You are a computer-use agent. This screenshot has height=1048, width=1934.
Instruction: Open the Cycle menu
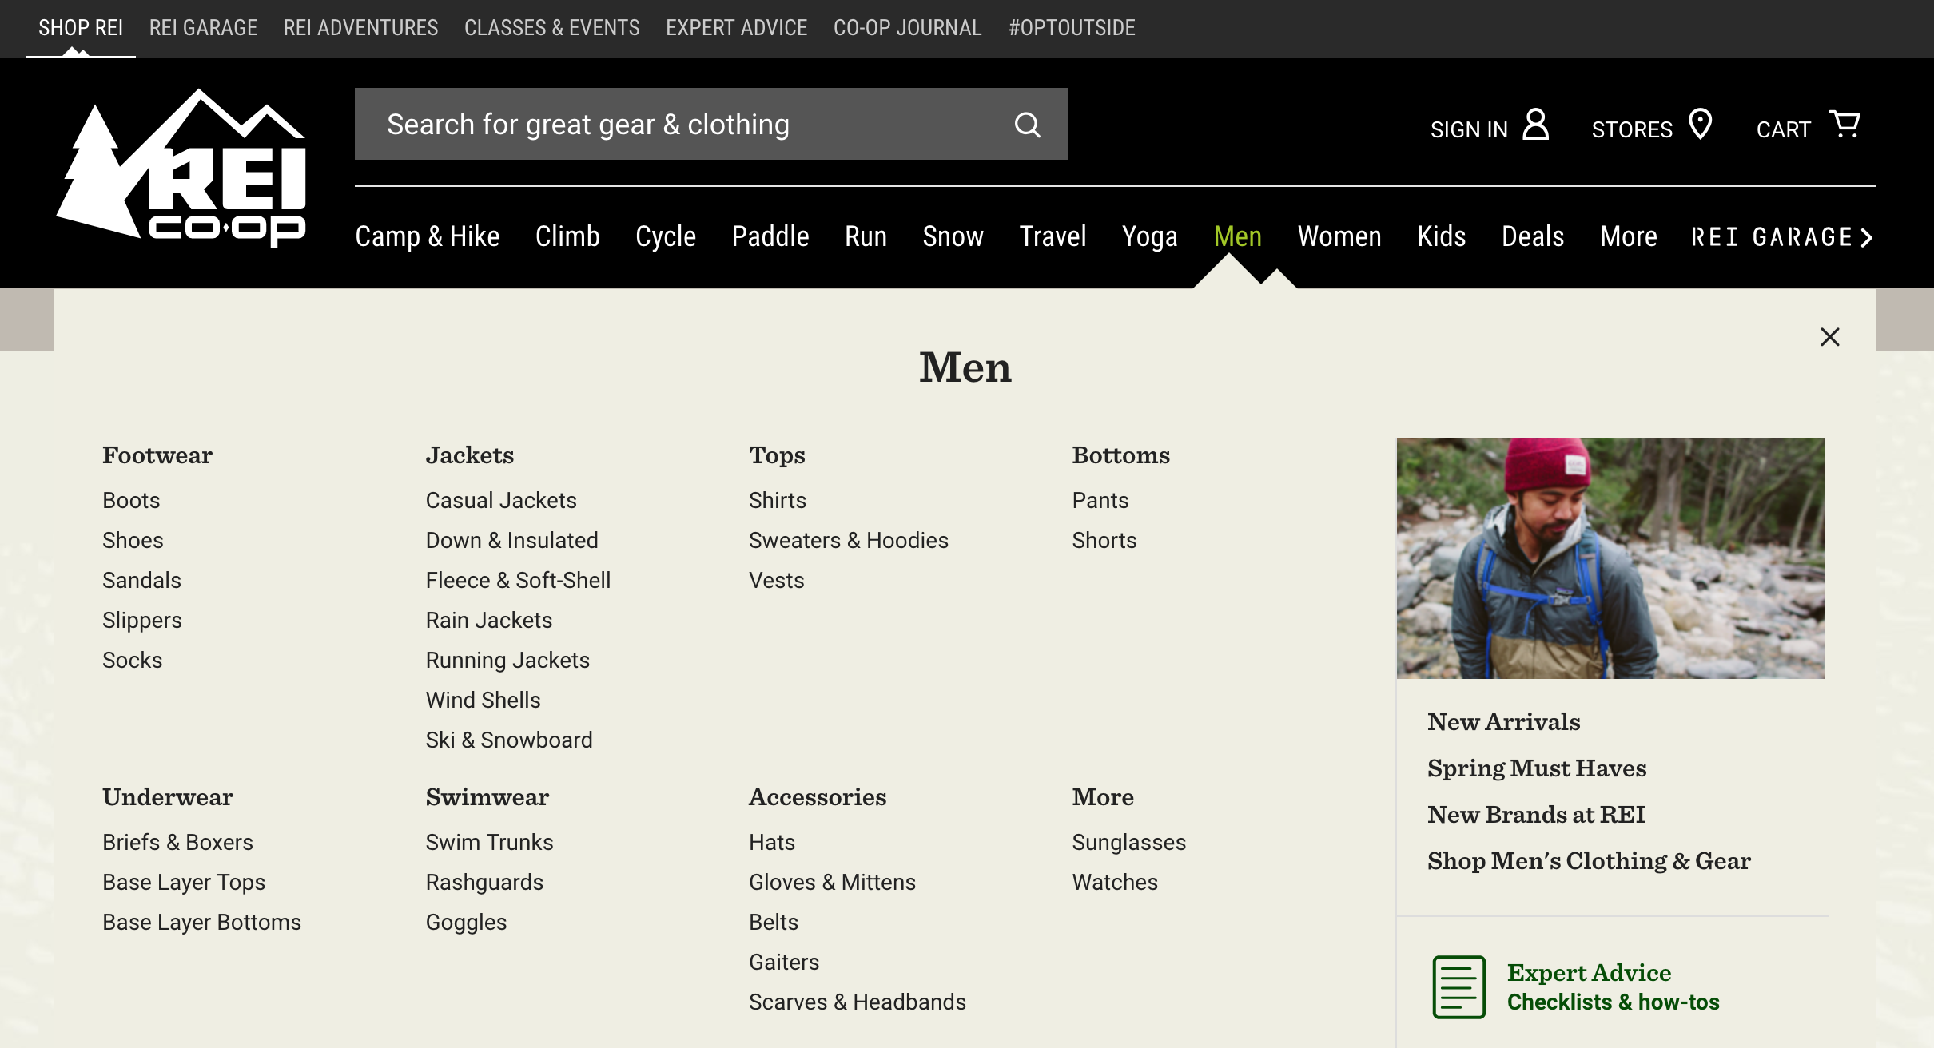pyautogui.click(x=666, y=236)
